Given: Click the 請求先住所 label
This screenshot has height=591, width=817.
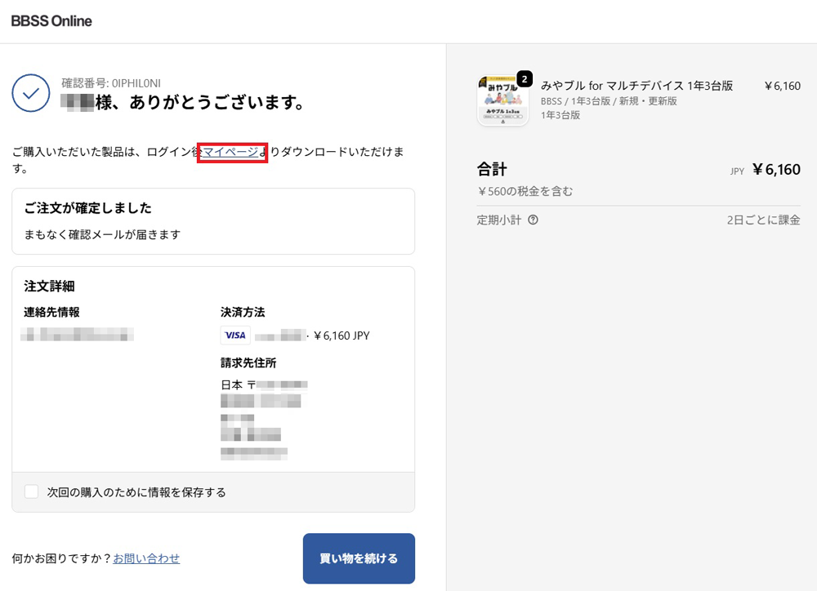Looking at the screenshot, I should (x=248, y=363).
